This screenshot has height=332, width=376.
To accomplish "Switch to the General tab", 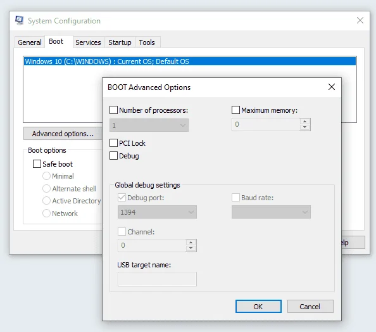I will tap(30, 42).
